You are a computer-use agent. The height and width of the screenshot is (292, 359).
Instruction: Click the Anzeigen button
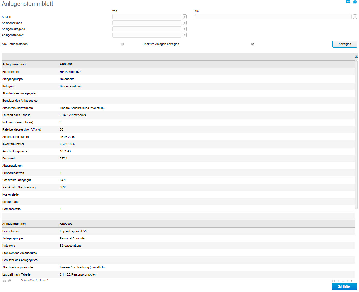coord(345,44)
